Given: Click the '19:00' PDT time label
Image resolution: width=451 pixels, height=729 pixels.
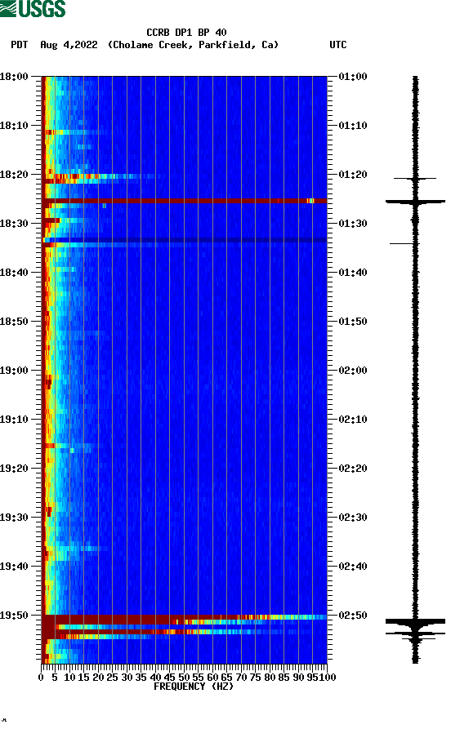Looking at the screenshot, I should tap(14, 371).
